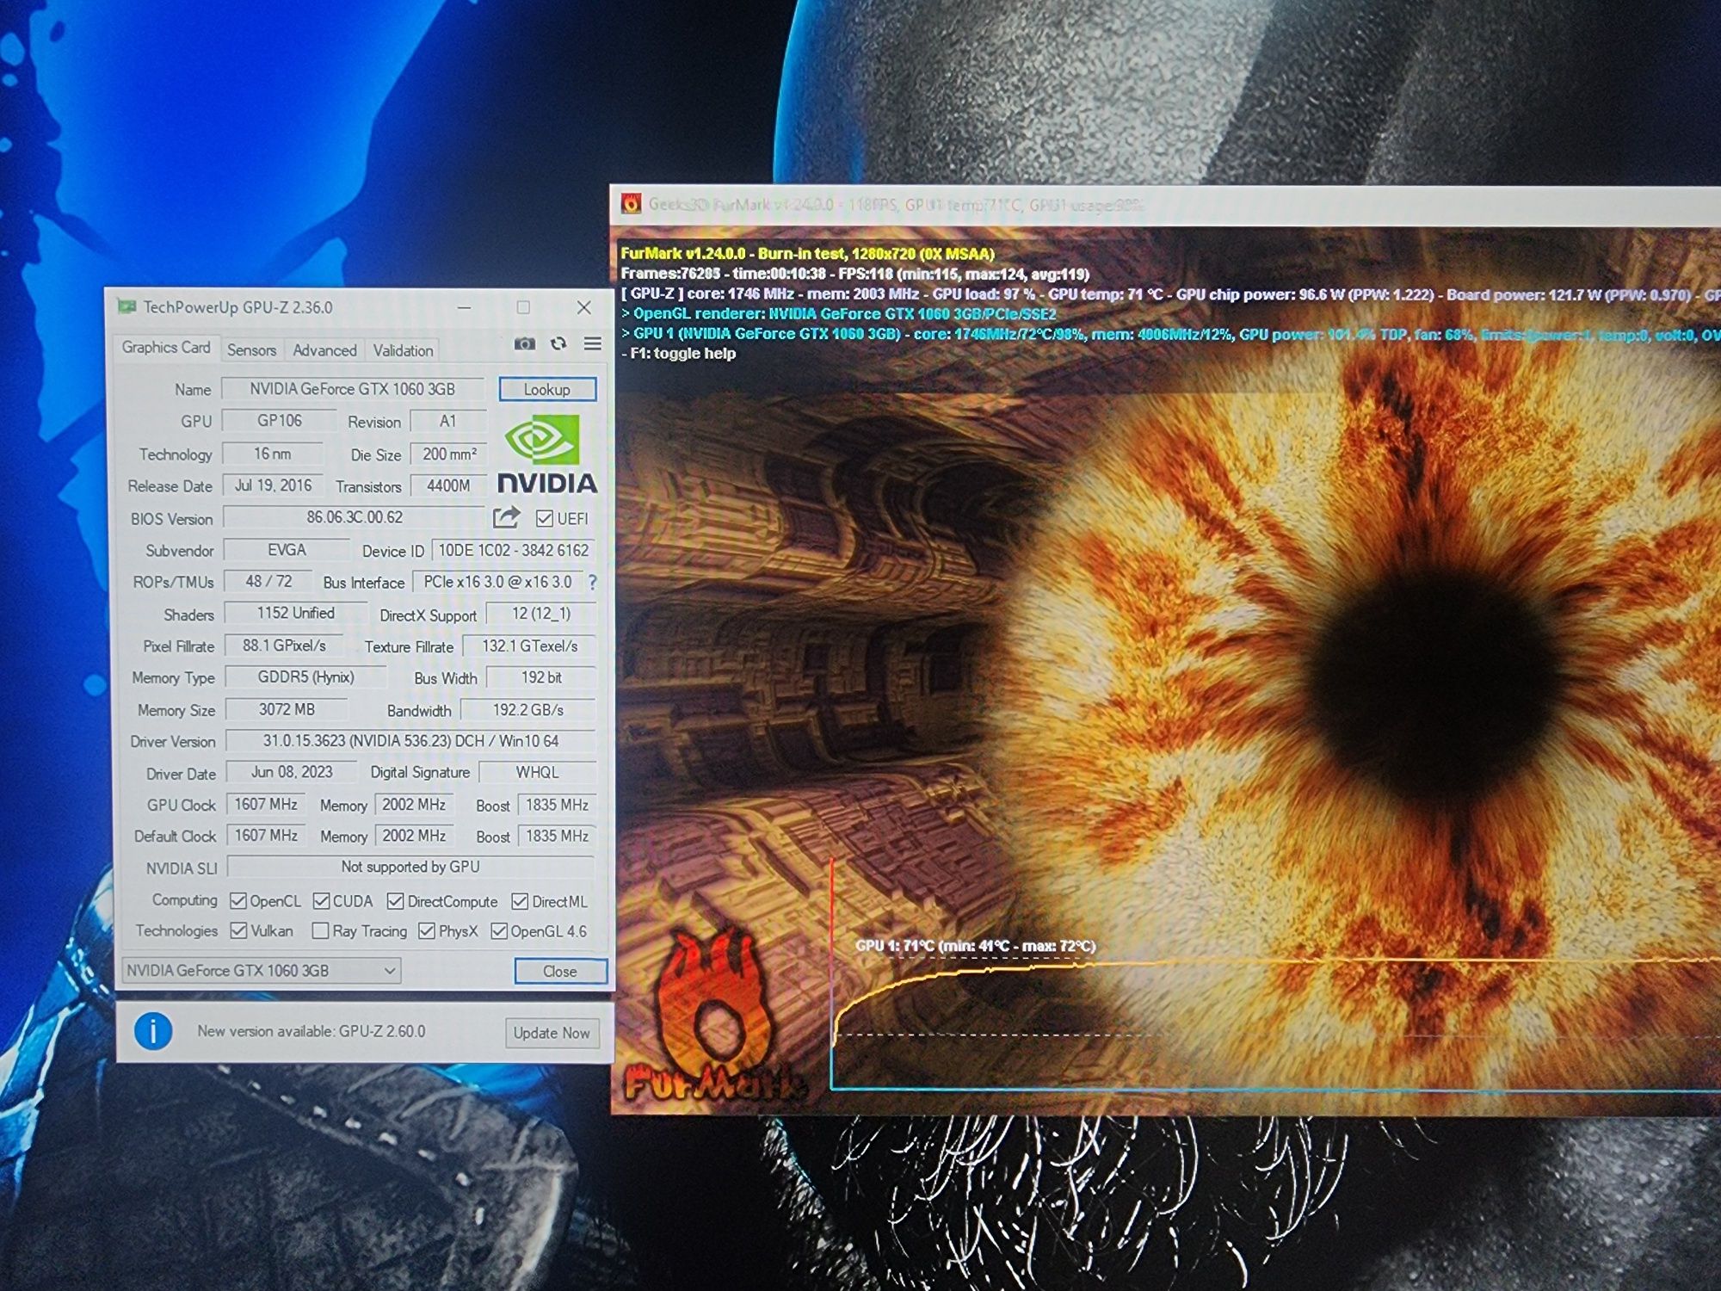The height and width of the screenshot is (1291, 1721).
Task: Click the New version available GPU-Z 2.60.0 text
Action: click(312, 1031)
